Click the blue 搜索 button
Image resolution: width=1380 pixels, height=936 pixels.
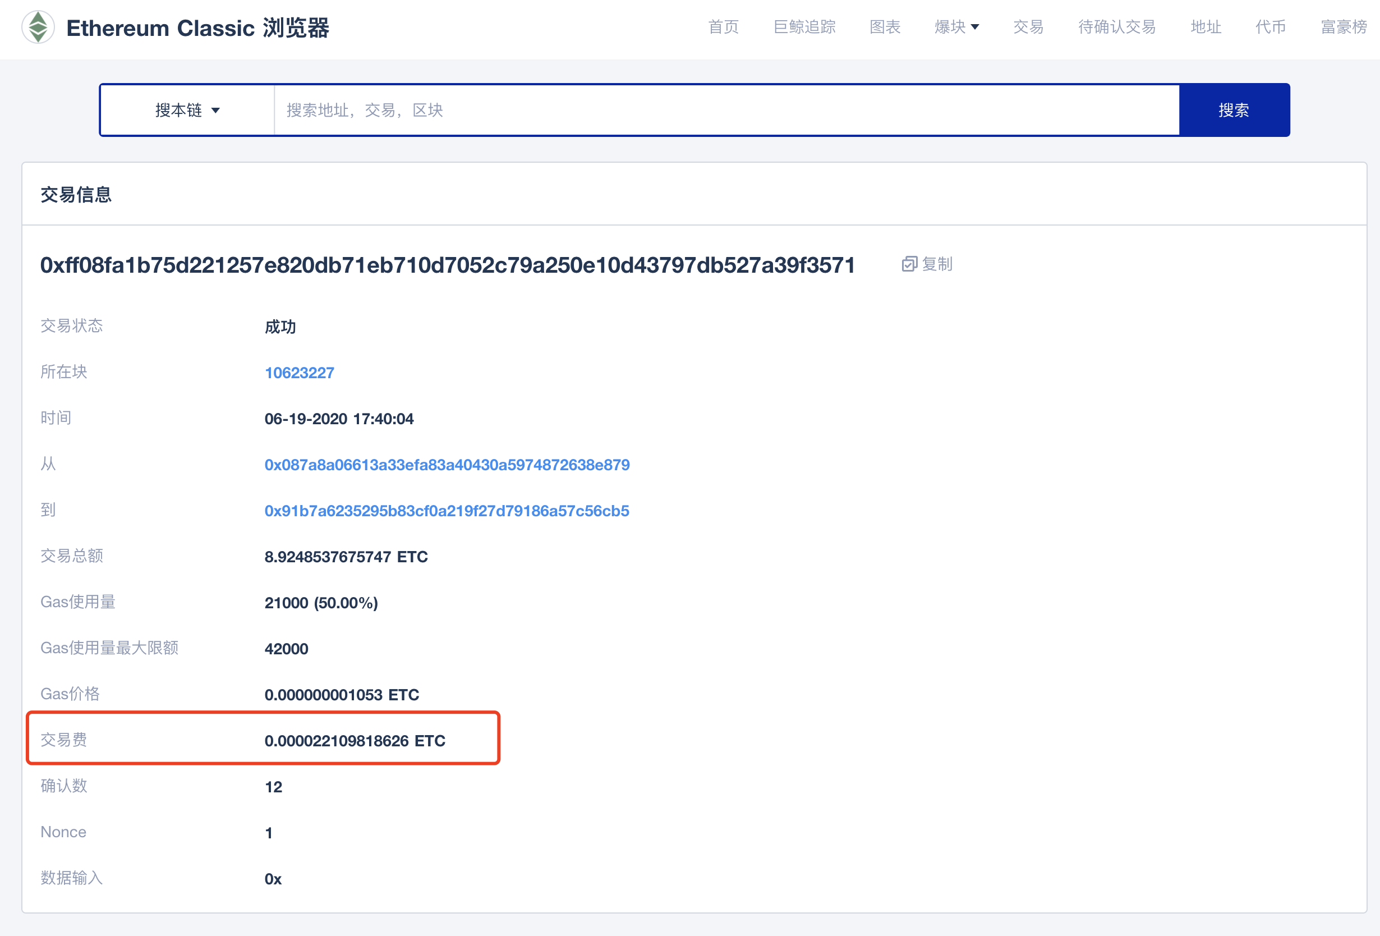pos(1234,110)
